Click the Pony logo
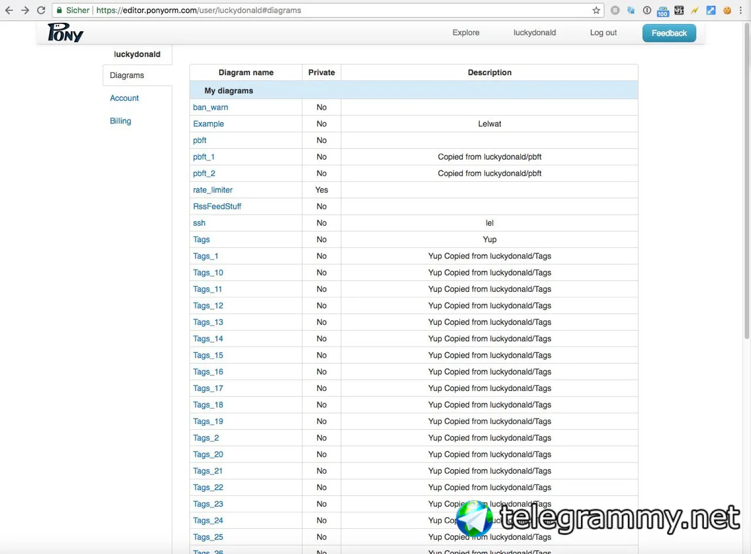The height and width of the screenshot is (554, 751). pyautogui.click(x=65, y=32)
